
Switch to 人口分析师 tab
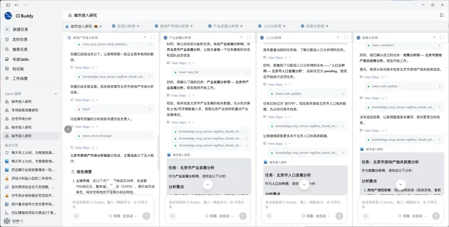271,26
